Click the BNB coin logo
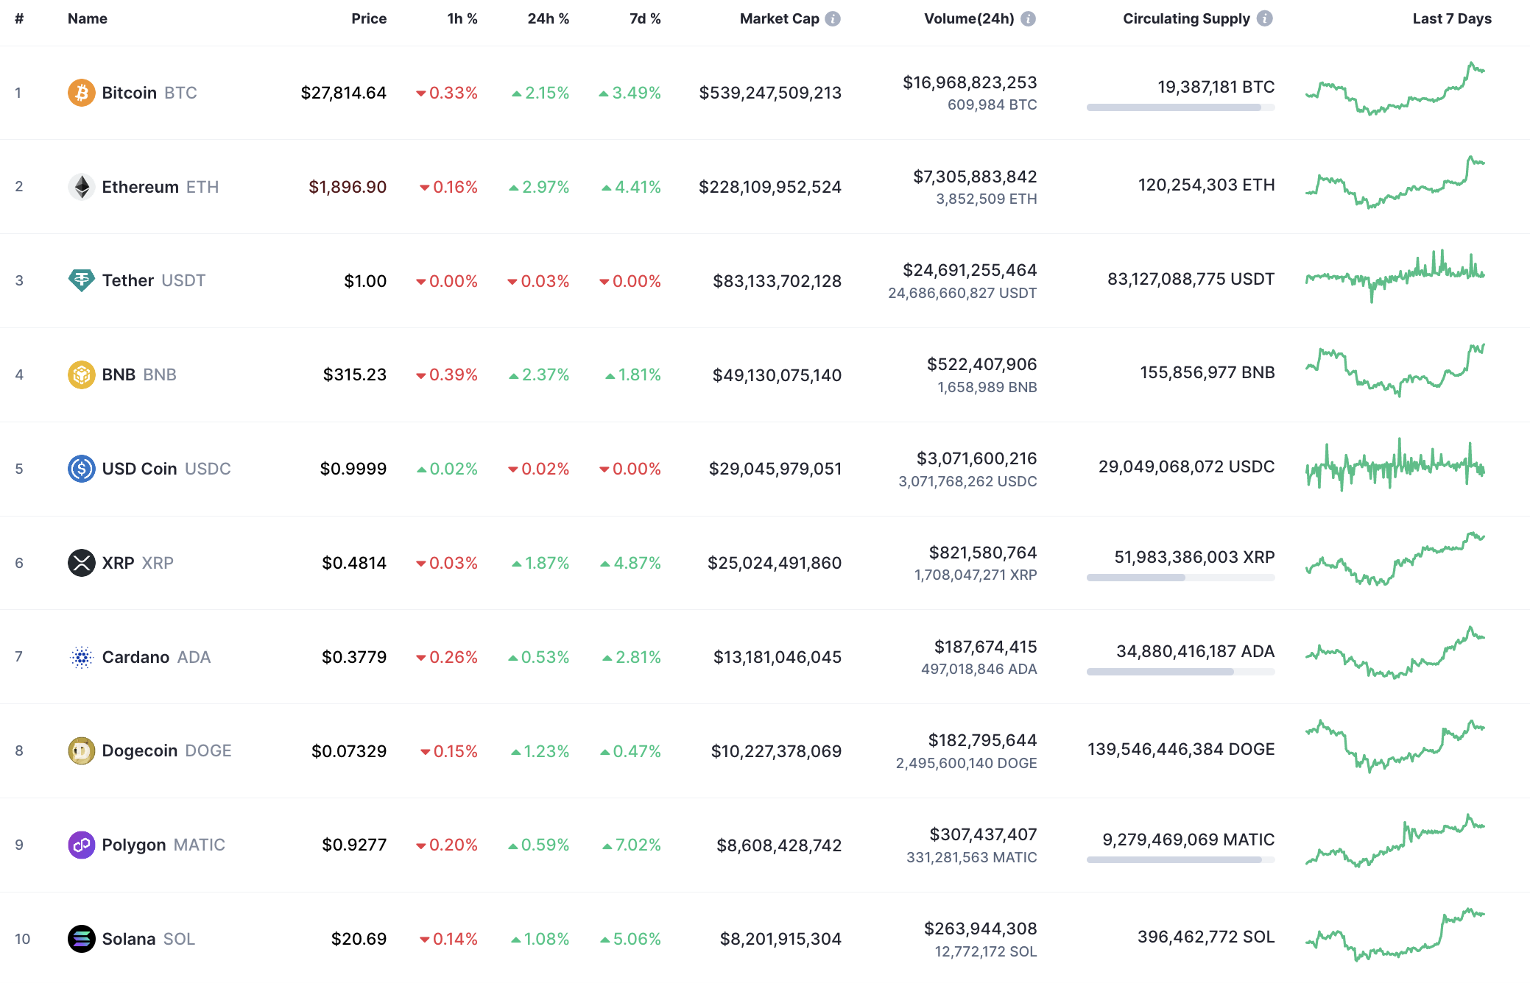 click(82, 375)
